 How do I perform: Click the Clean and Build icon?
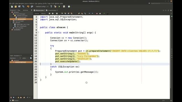click(x=55, y=7)
